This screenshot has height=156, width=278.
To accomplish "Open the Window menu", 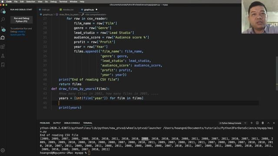I will pyautogui.click(x=73, y=2).
